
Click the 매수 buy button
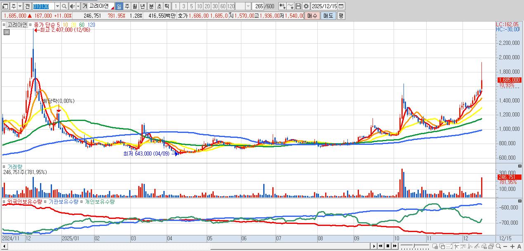tap(312, 16)
